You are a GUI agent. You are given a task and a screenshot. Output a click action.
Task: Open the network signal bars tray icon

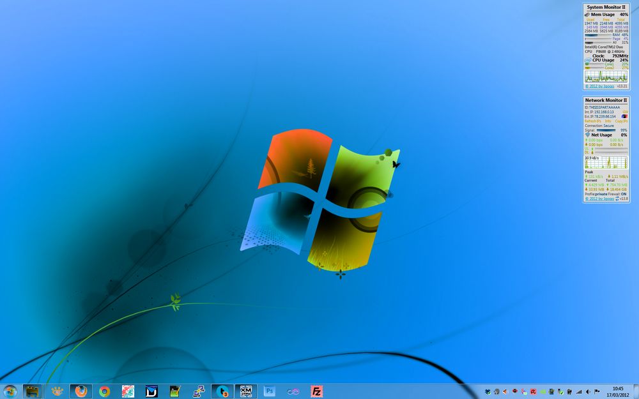(x=579, y=392)
